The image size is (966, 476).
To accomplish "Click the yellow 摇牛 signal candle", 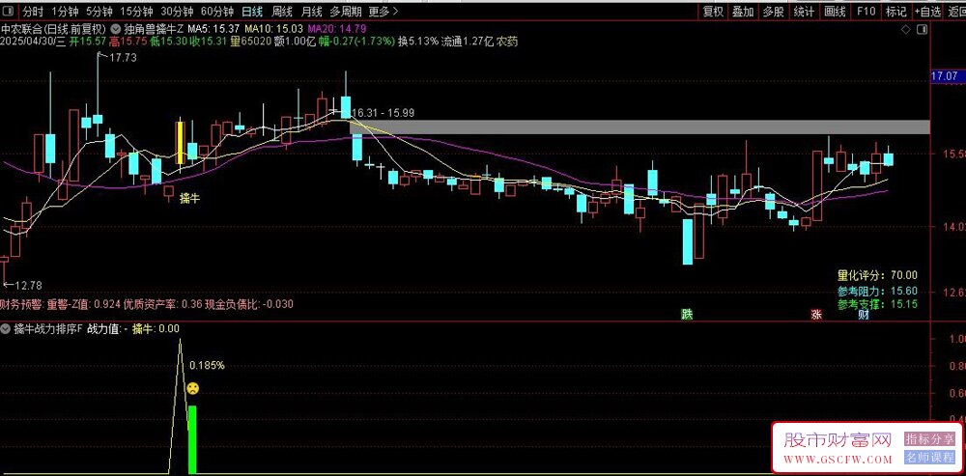I will [180, 142].
